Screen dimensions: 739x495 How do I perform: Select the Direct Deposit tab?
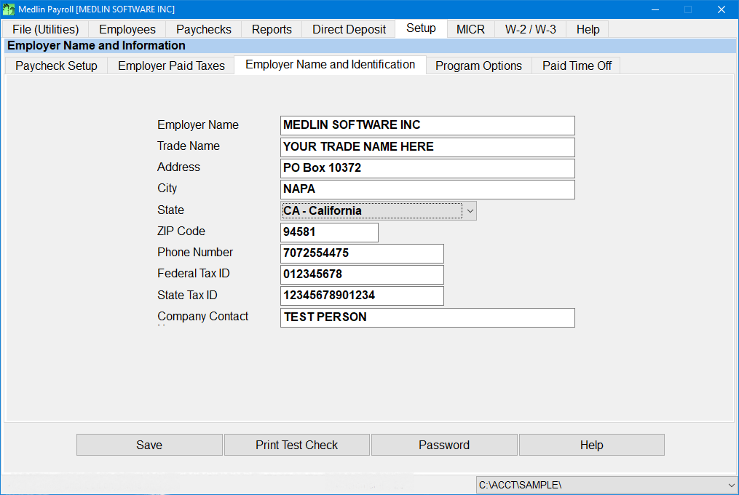tap(348, 29)
